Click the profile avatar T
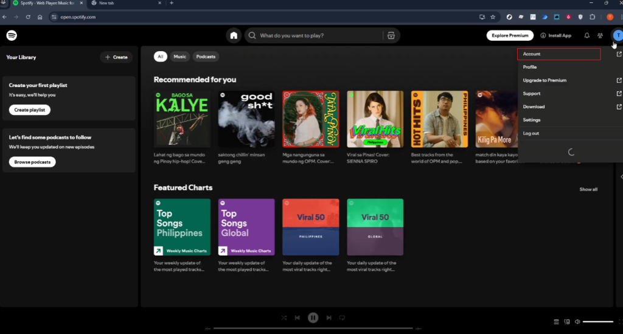Viewport: 623px width, 334px height. (618, 35)
